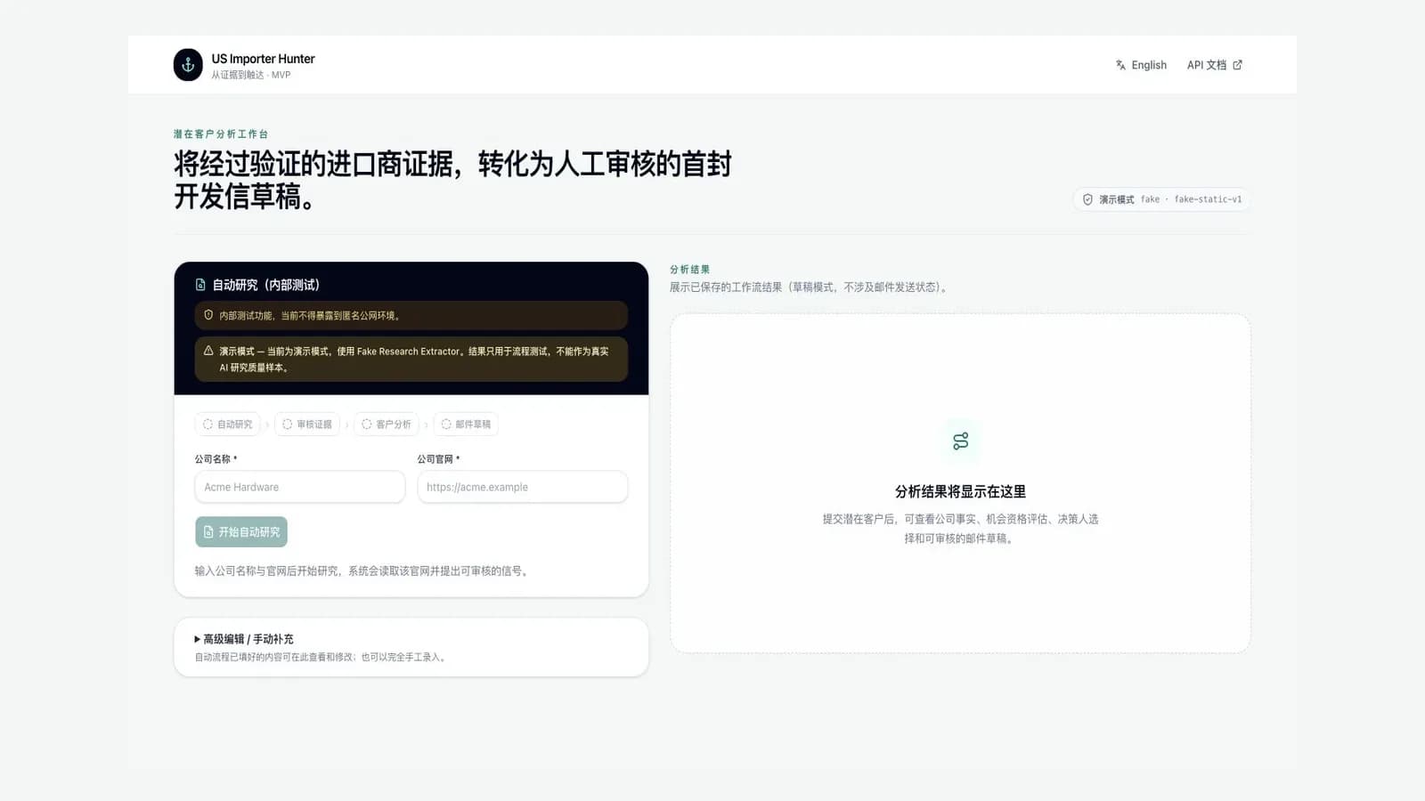
Task: Select the 邮件草稿 step chip
Action: (465, 425)
